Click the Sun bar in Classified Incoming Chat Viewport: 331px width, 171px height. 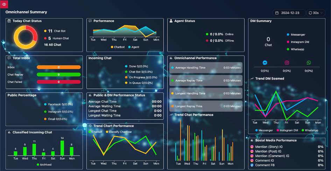62,148
